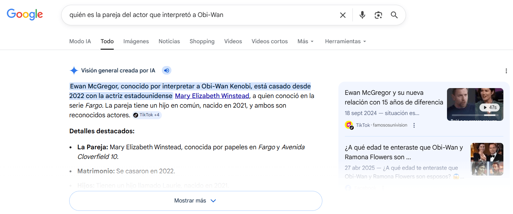Play the 47s TikTok video
This screenshot has height=214, width=513.
point(489,107)
